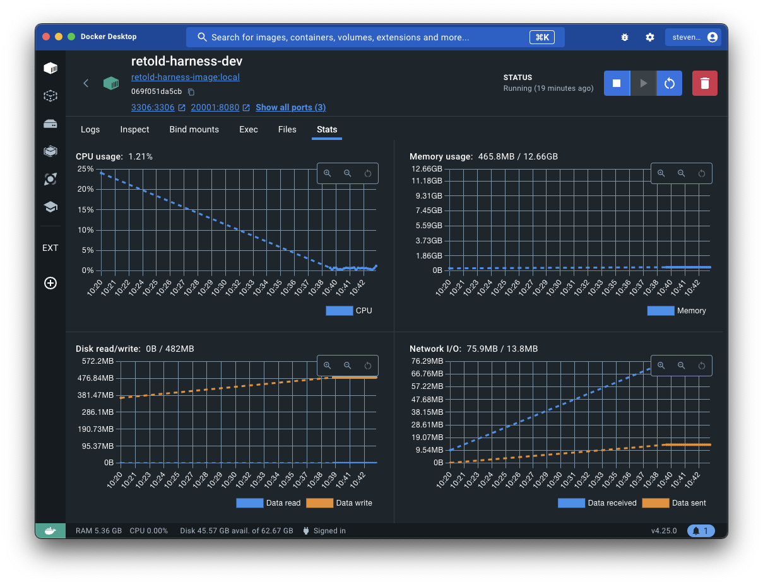Zoom in on the CPU usage chart
This screenshot has height=585, width=763.
[x=327, y=173]
